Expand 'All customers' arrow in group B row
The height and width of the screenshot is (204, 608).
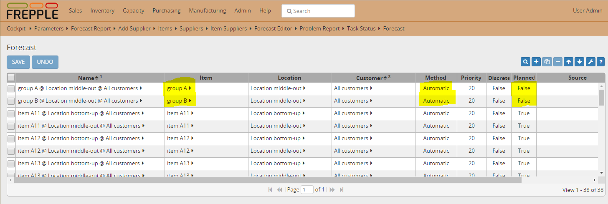coord(371,101)
